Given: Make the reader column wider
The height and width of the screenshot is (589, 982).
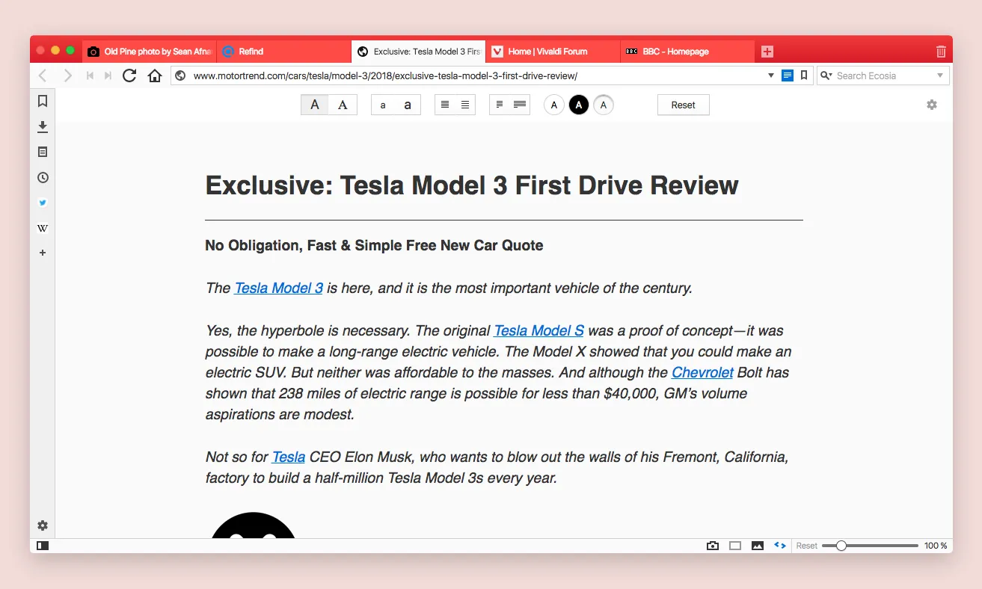Looking at the screenshot, I should pos(520,105).
